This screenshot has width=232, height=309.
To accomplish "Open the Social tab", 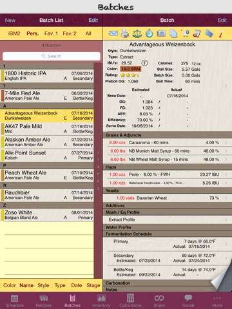I will click(x=188, y=301).
